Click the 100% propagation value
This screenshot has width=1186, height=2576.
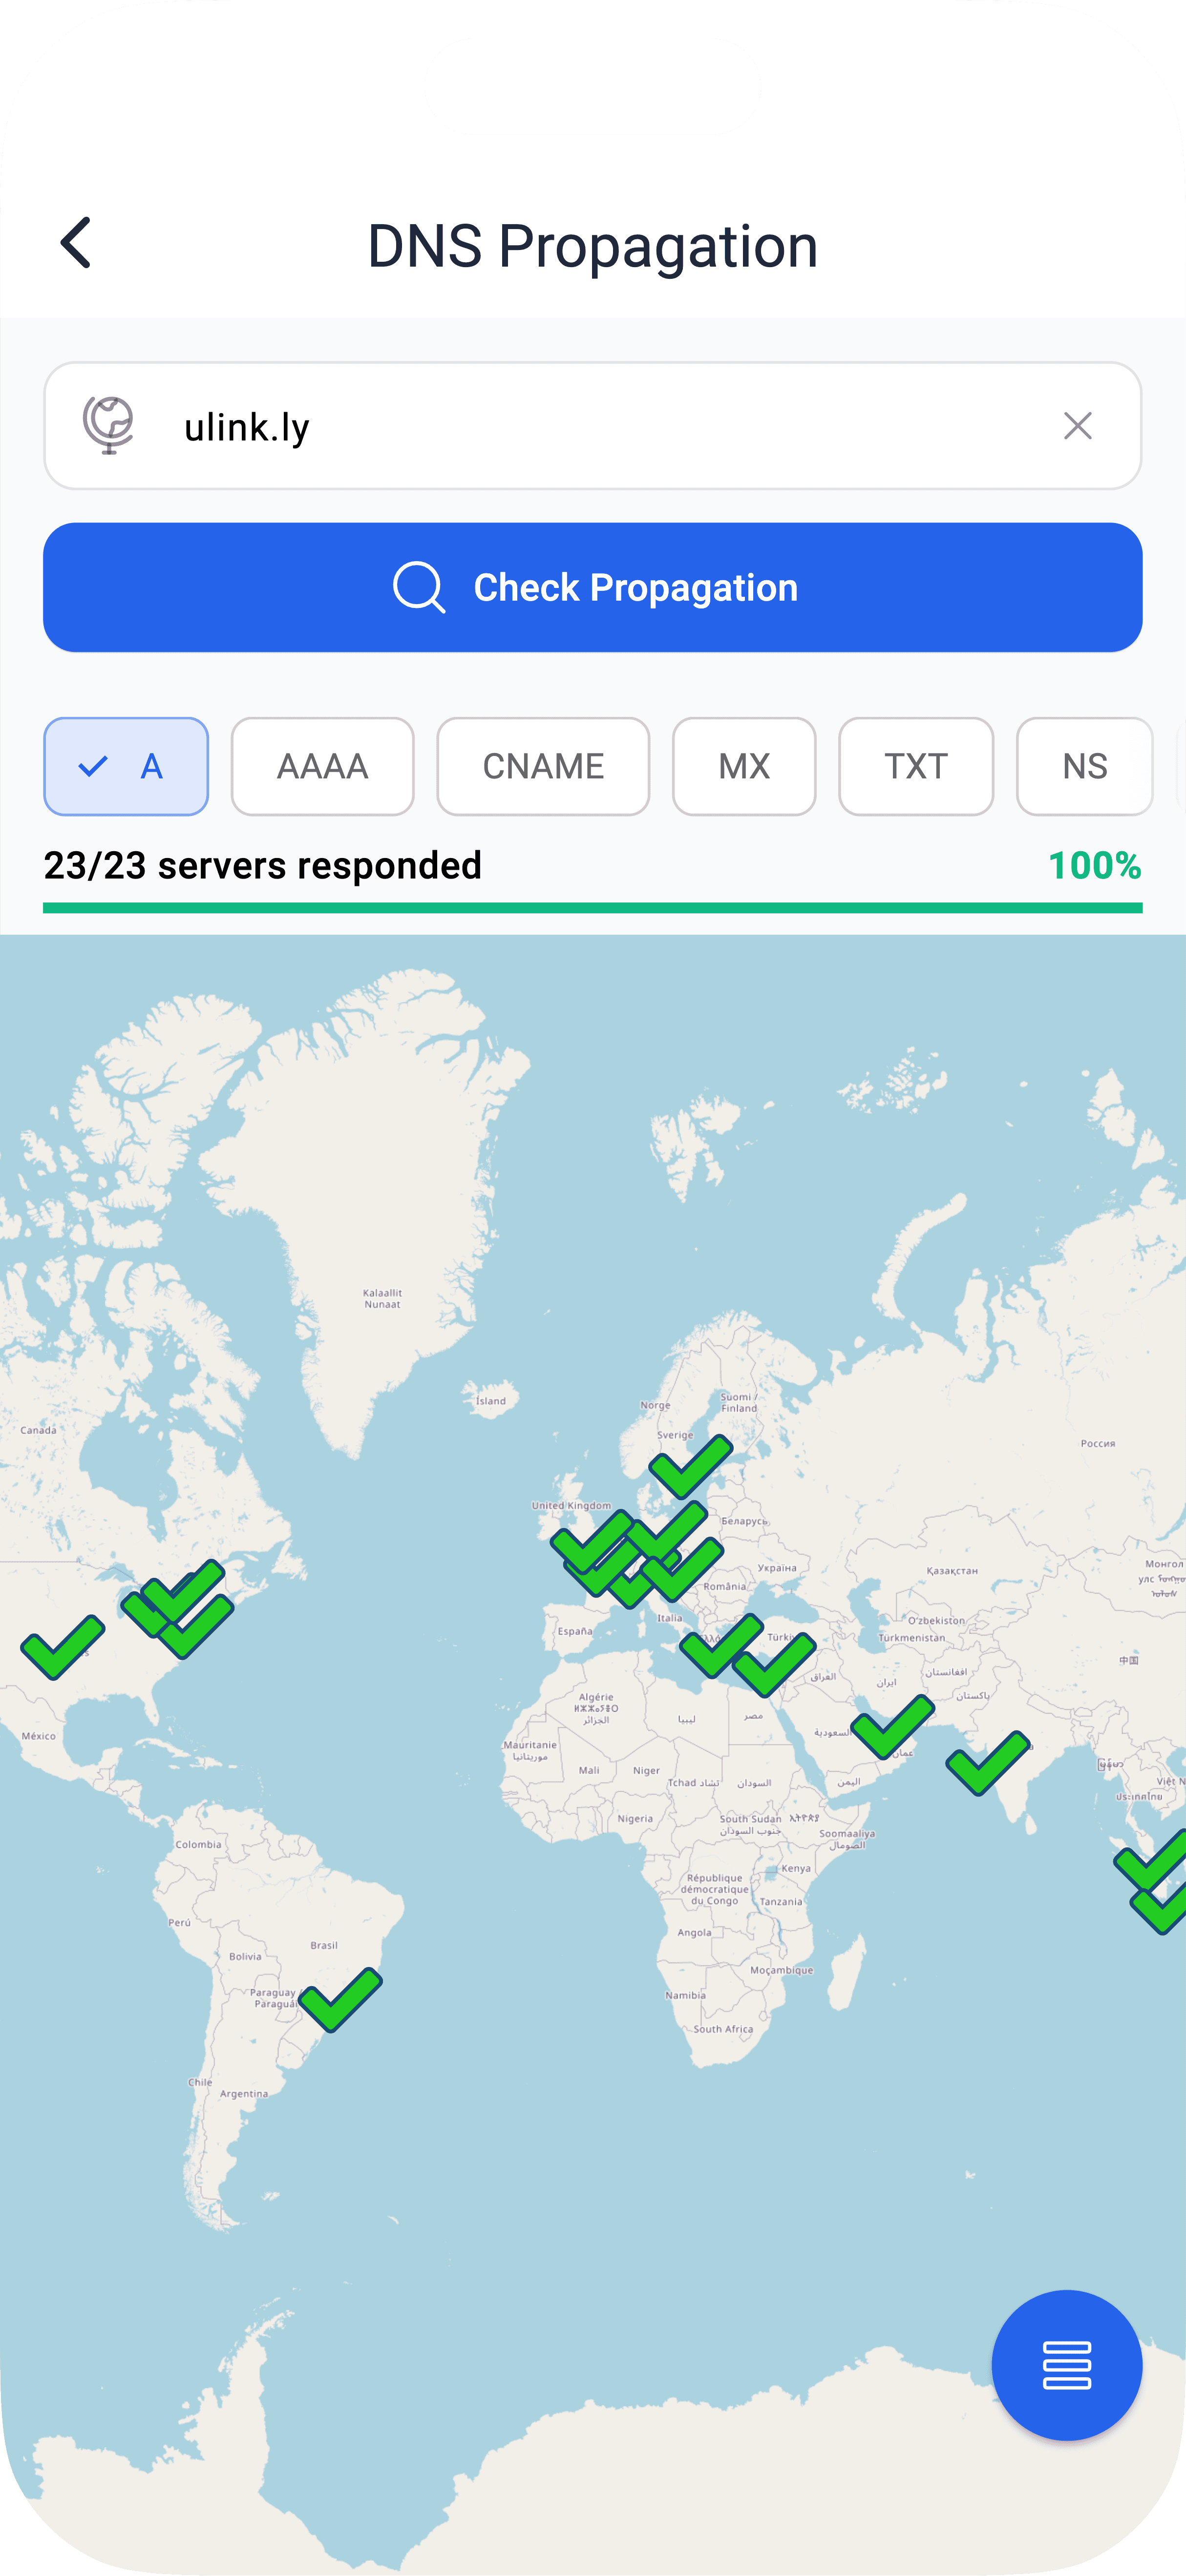pyautogui.click(x=1094, y=865)
